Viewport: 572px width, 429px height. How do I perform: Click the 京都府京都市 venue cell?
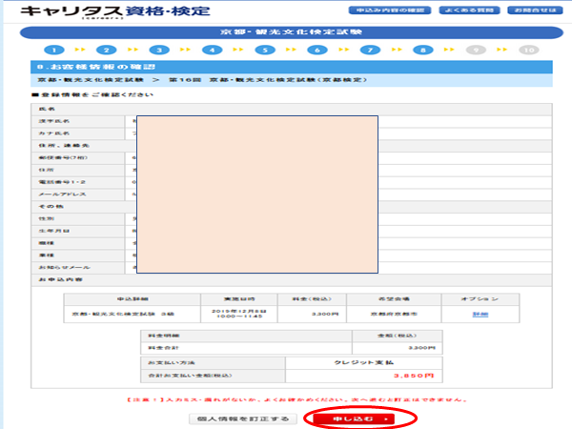click(394, 314)
